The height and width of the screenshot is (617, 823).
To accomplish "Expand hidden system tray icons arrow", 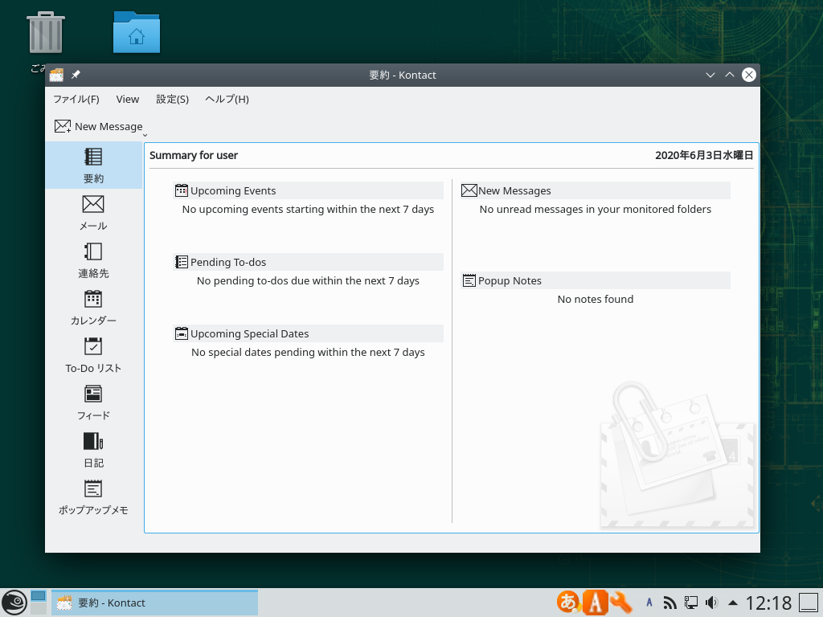I will (733, 603).
